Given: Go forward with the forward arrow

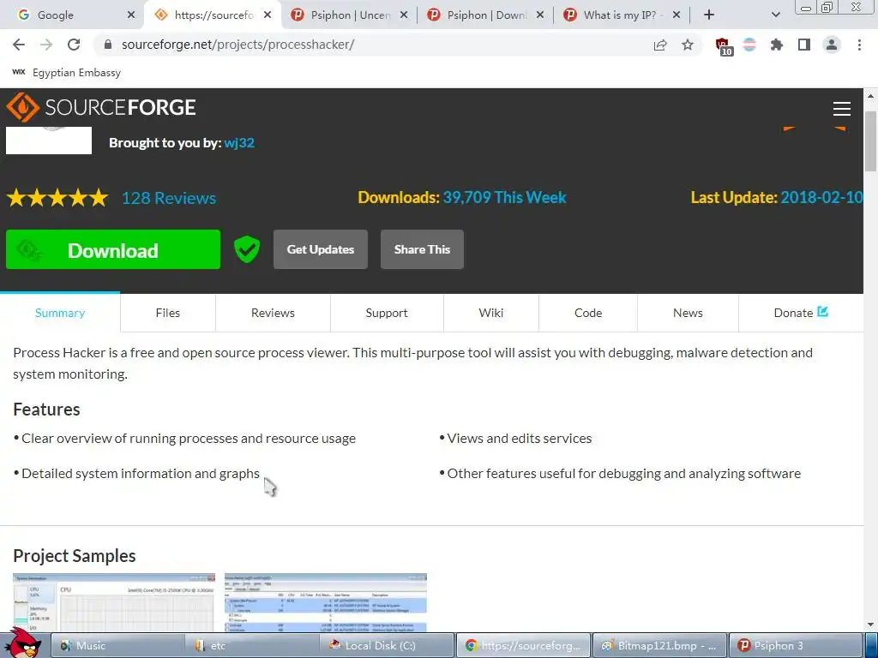Looking at the screenshot, I should (46, 45).
